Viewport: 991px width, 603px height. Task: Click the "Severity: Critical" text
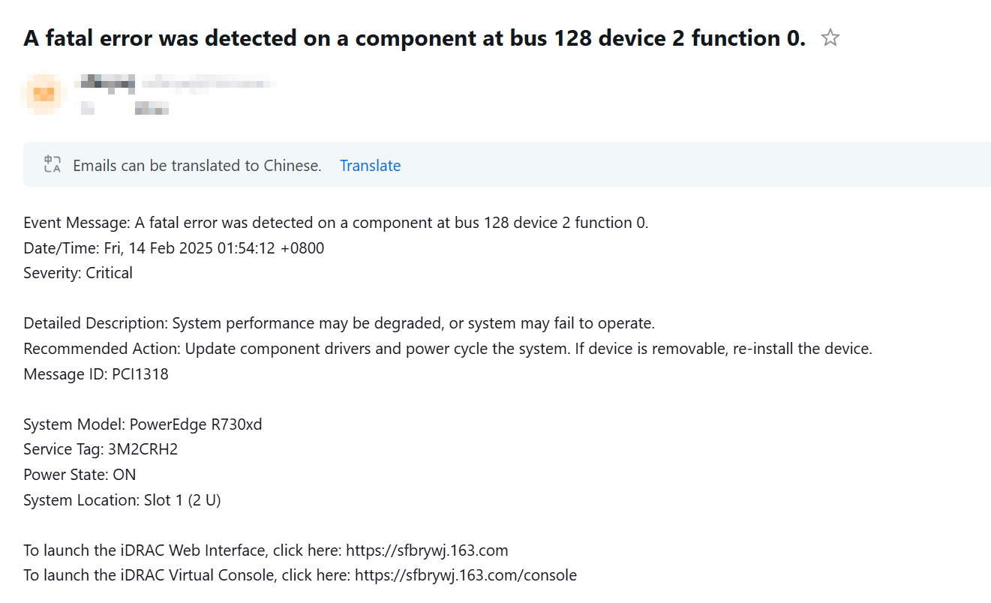coord(78,273)
